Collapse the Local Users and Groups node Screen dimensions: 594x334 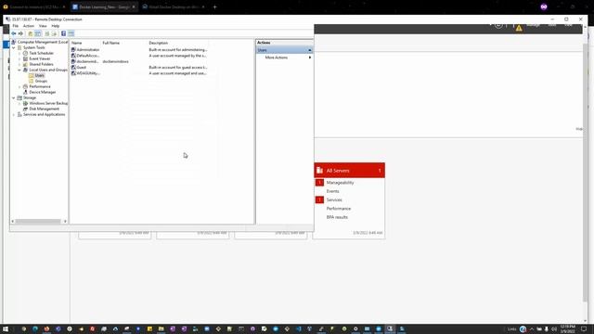[x=19, y=71]
